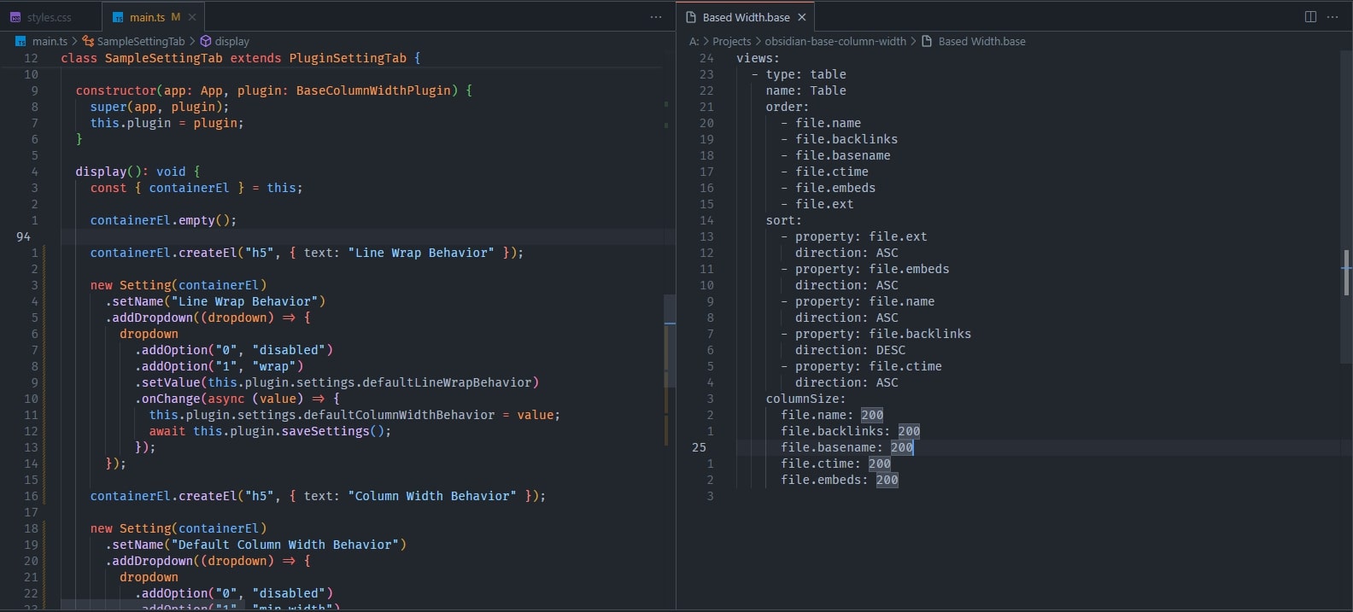Open SampleSettingTab breadcrumb dropdown
This screenshot has width=1353, height=612.
[x=141, y=41]
